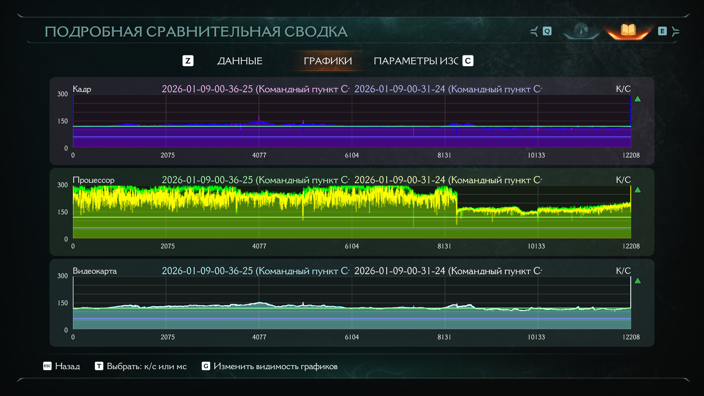Click Назад to go back

[67, 366]
